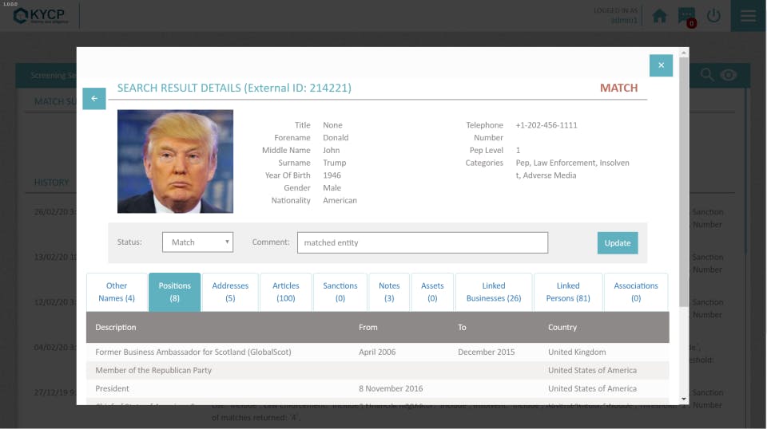Select the Assets (0) tab
Screen dimensions: 767x429
tap(432, 292)
